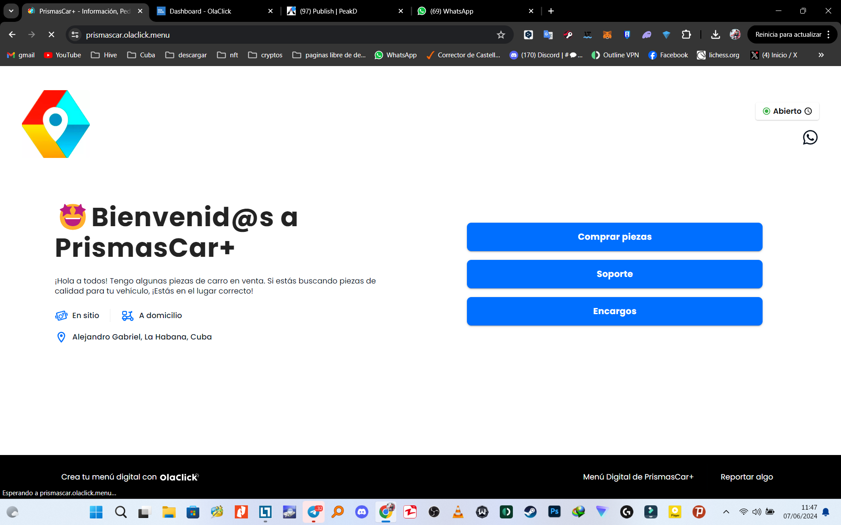
Task: Click the A domicilio delivery icon
Action: (x=127, y=315)
